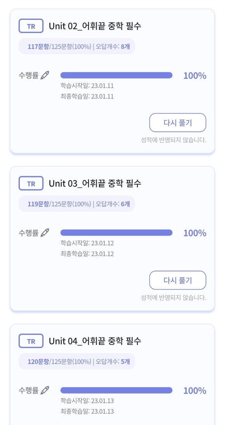Open the Unit 03_어휘끝 중학 필수 title
The height and width of the screenshot is (425, 225).
[x=95, y=184]
